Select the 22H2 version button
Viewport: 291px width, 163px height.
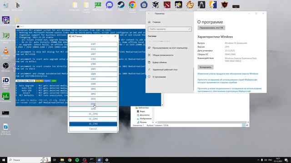coord(93,109)
